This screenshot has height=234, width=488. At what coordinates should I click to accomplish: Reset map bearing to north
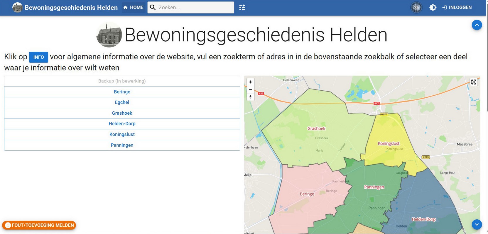pyautogui.click(x=250, y=97)
